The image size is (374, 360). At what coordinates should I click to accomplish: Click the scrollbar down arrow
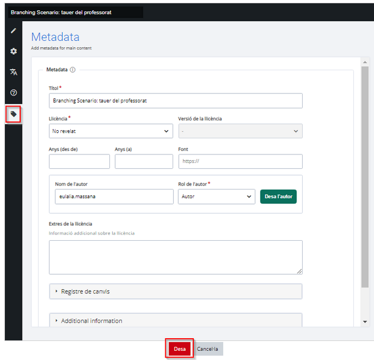(x=365, y=322)
